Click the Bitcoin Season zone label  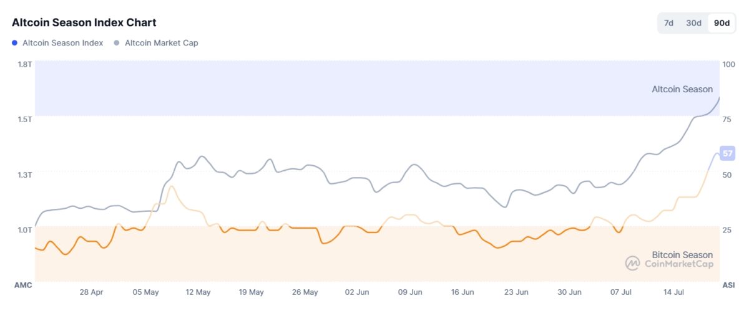point(682,254)
